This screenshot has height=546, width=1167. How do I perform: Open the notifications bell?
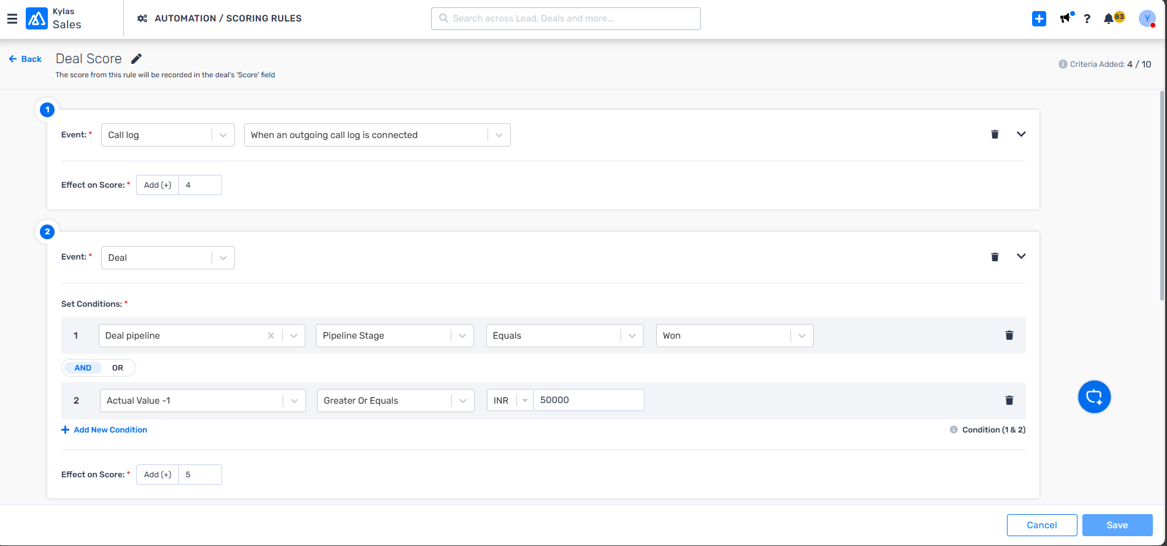pos(1109,19)
